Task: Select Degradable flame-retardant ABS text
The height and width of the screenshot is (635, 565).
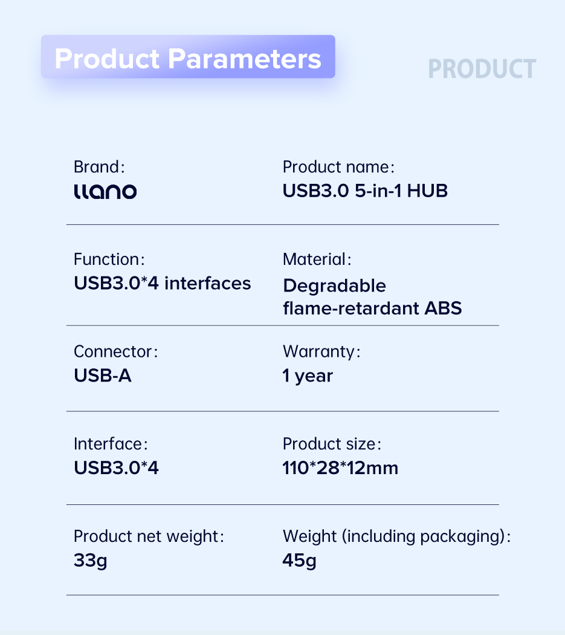Action: (x=372, y=297)
